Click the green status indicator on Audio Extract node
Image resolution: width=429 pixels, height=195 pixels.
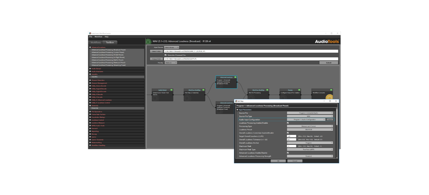(x=171, y=90)
